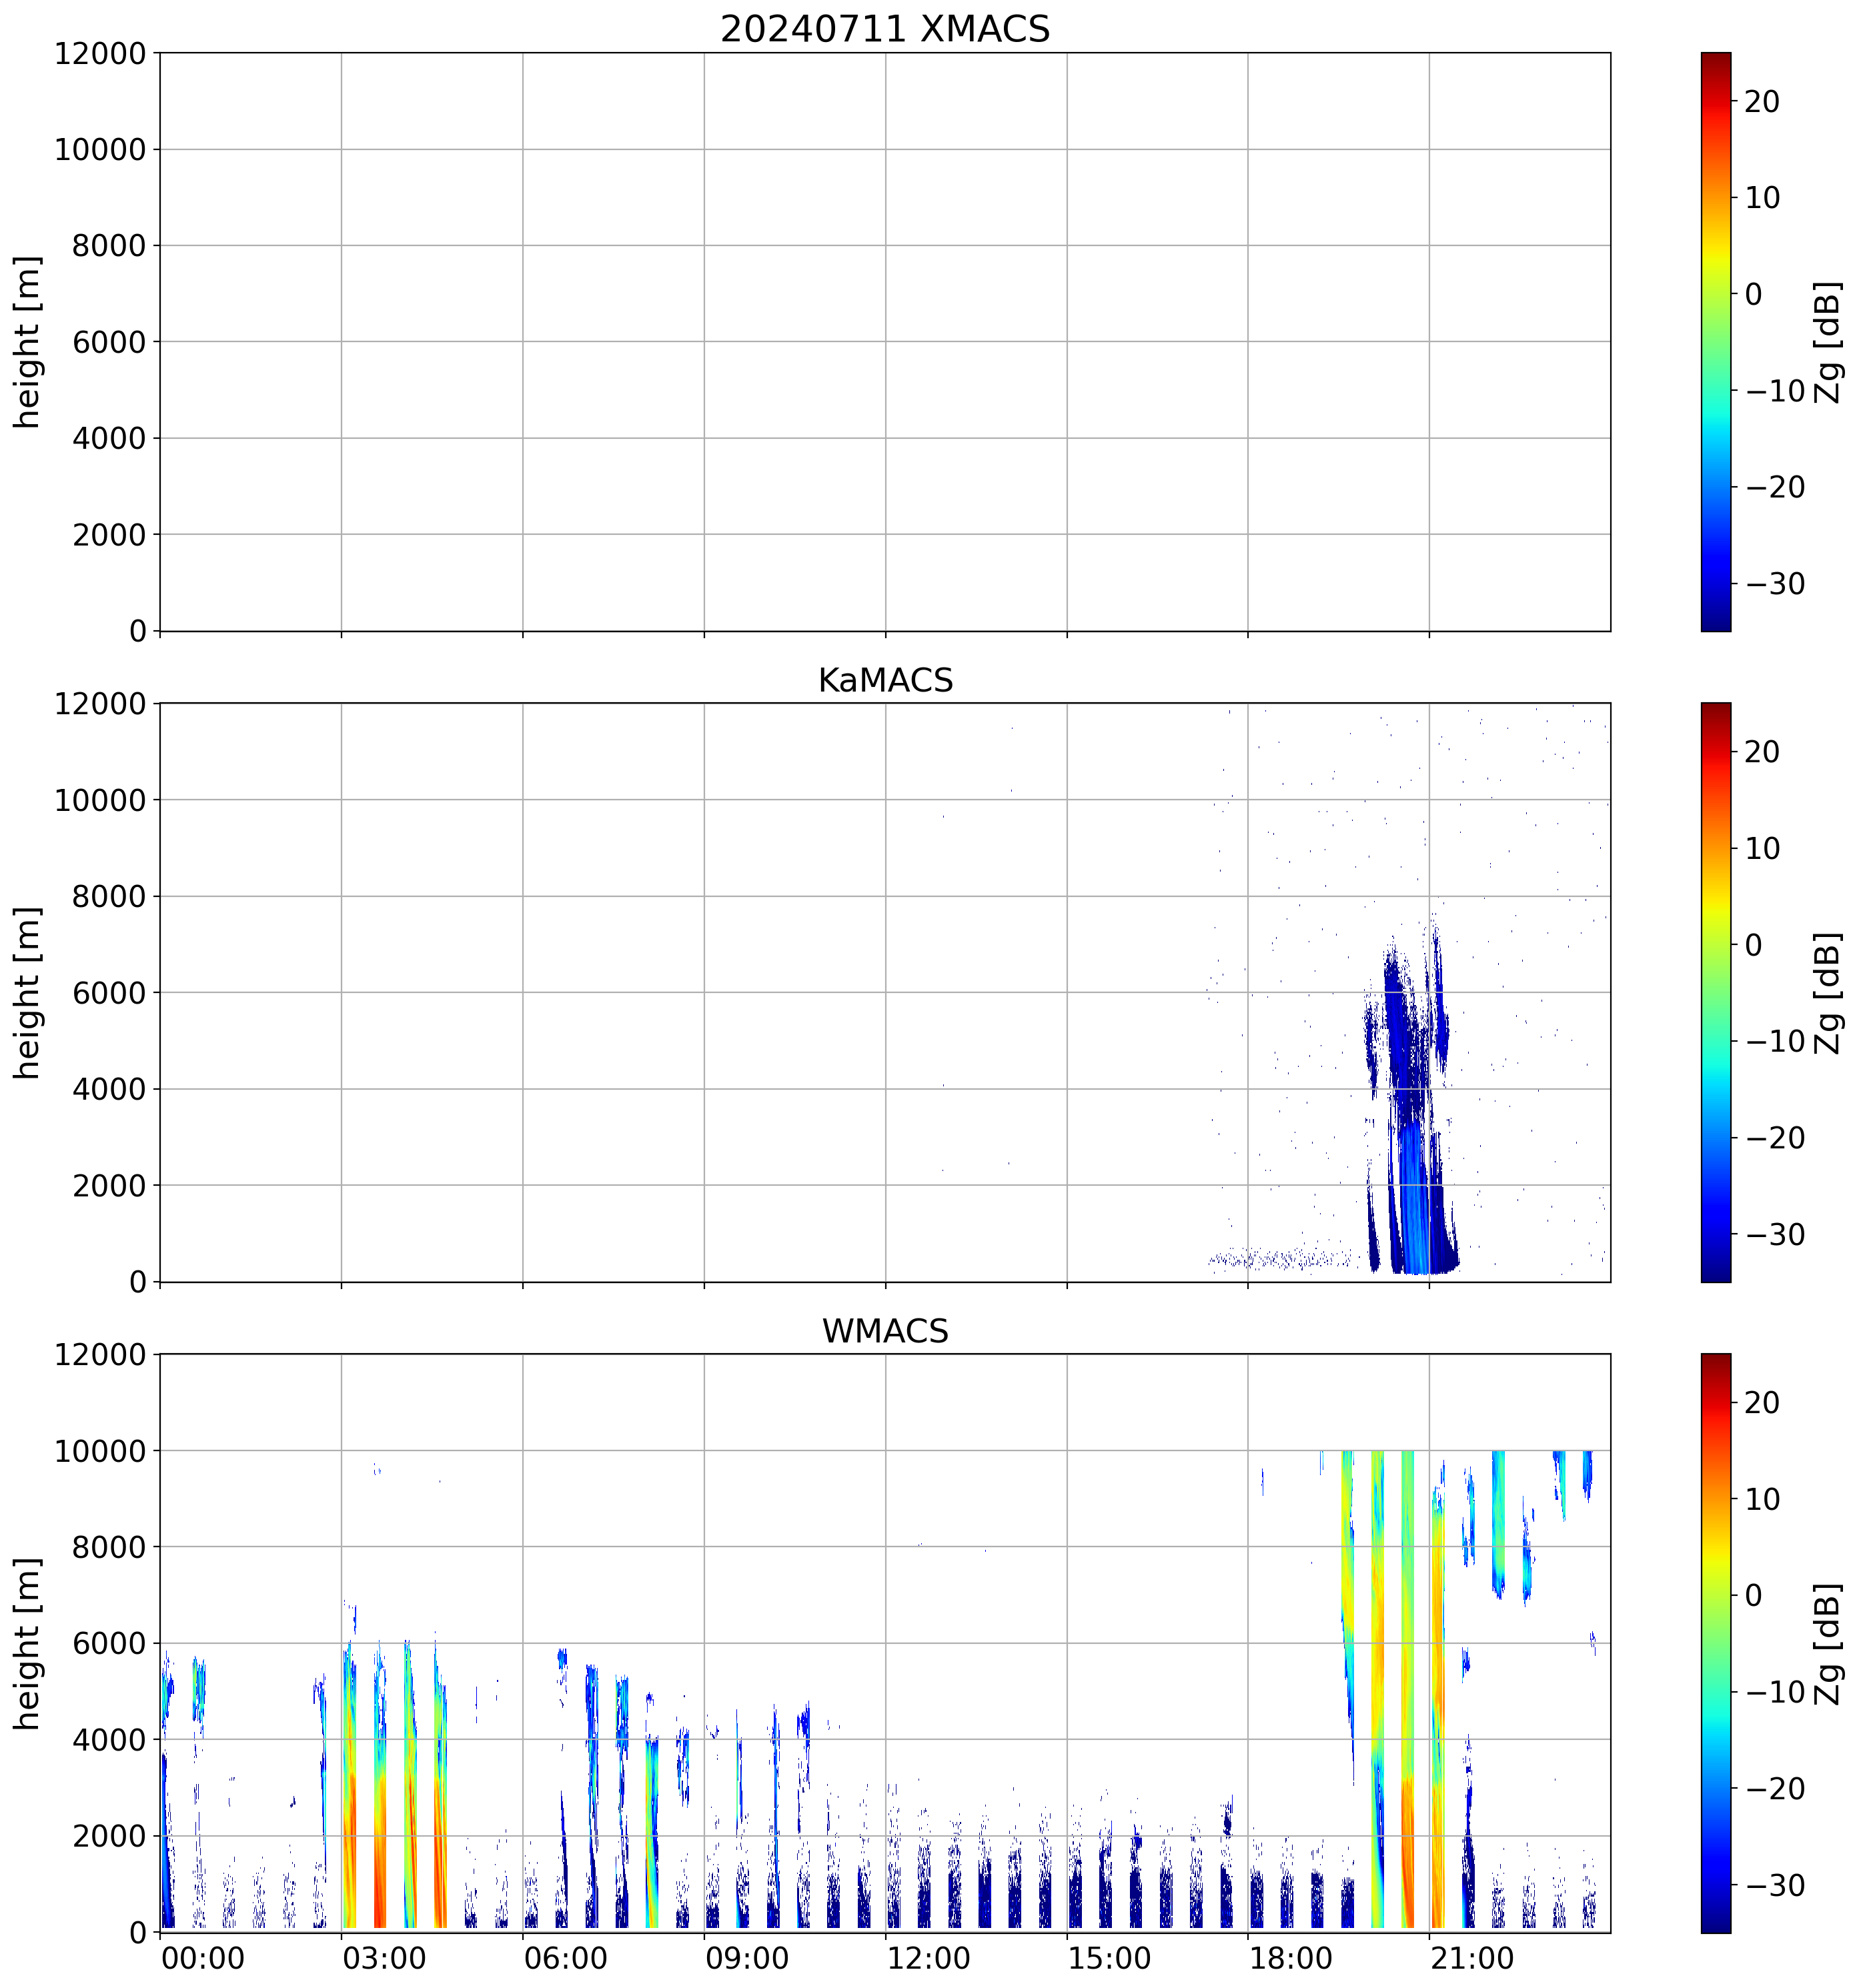This screenshot has width=1859, height=1988.
Task: Click the WMACS colorbar gradient
Action: pos(1715,1643)
